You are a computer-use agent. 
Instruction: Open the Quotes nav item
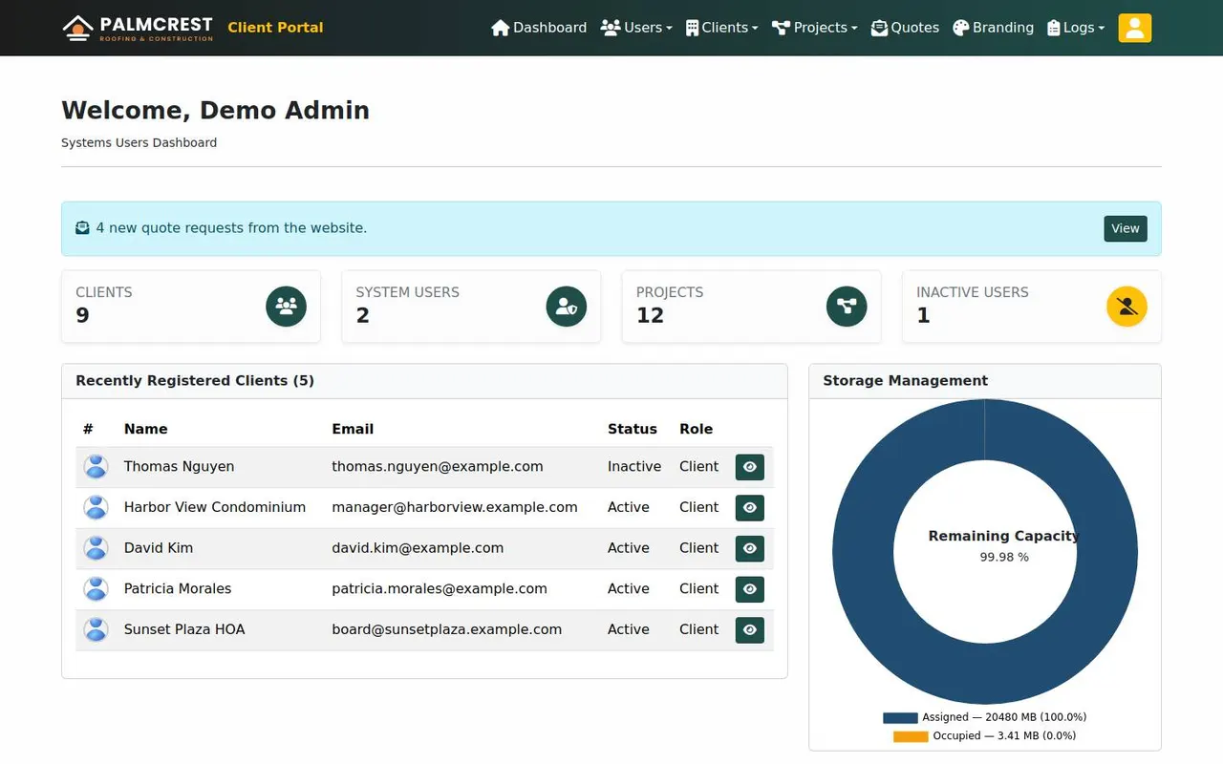pyautogui.click(x=905, y=28)
